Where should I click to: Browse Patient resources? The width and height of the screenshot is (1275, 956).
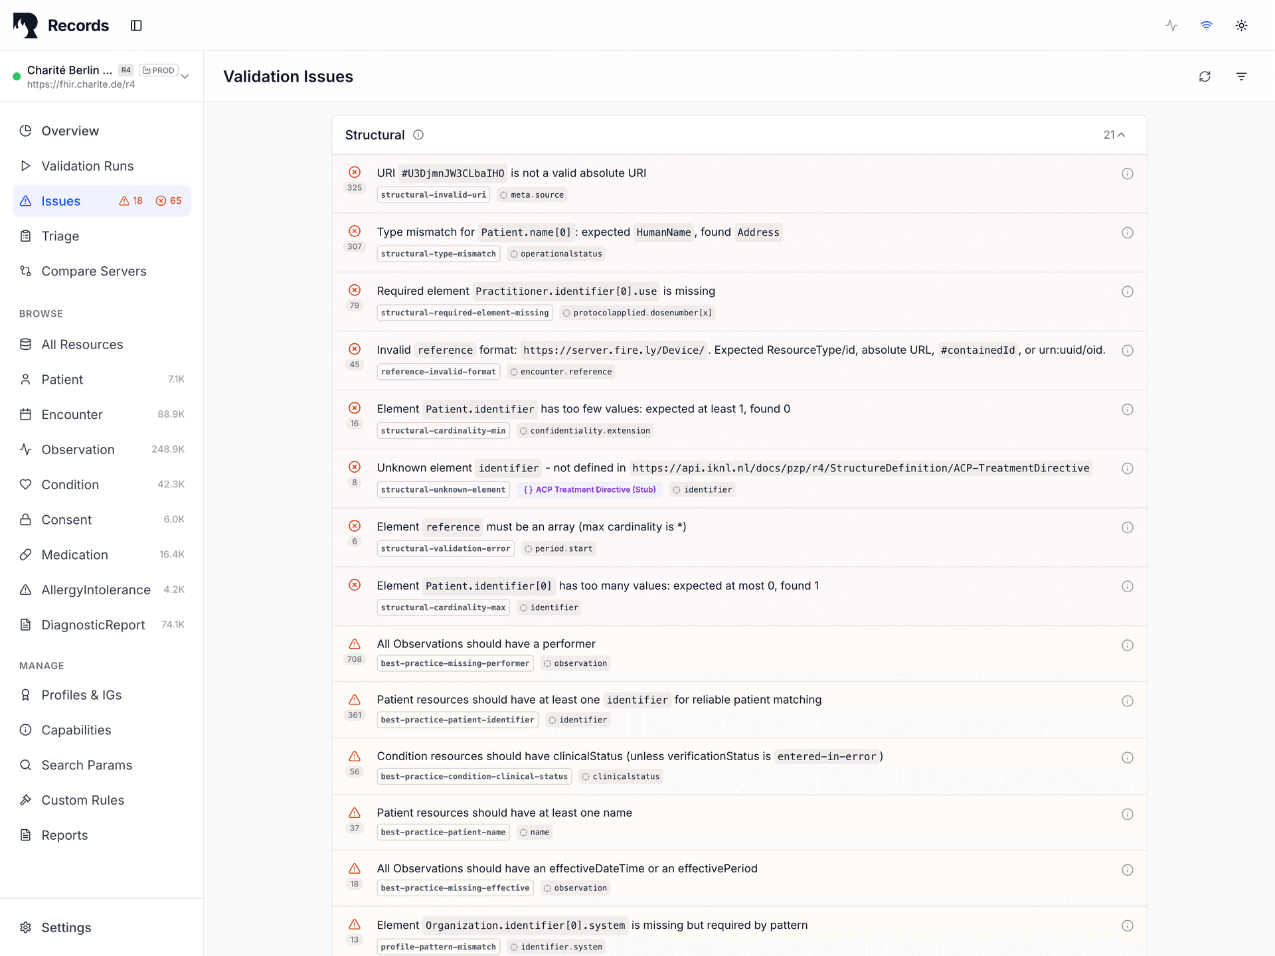(x=102, y=379)
